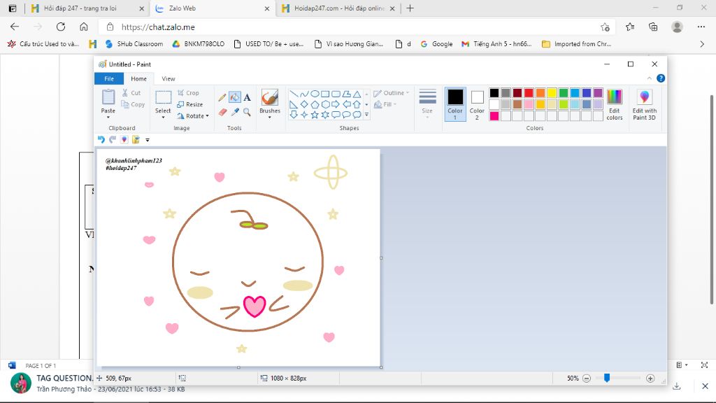Choose the red color swatch
This screenshot has height=403, width=716.
[x=529, y=93]
